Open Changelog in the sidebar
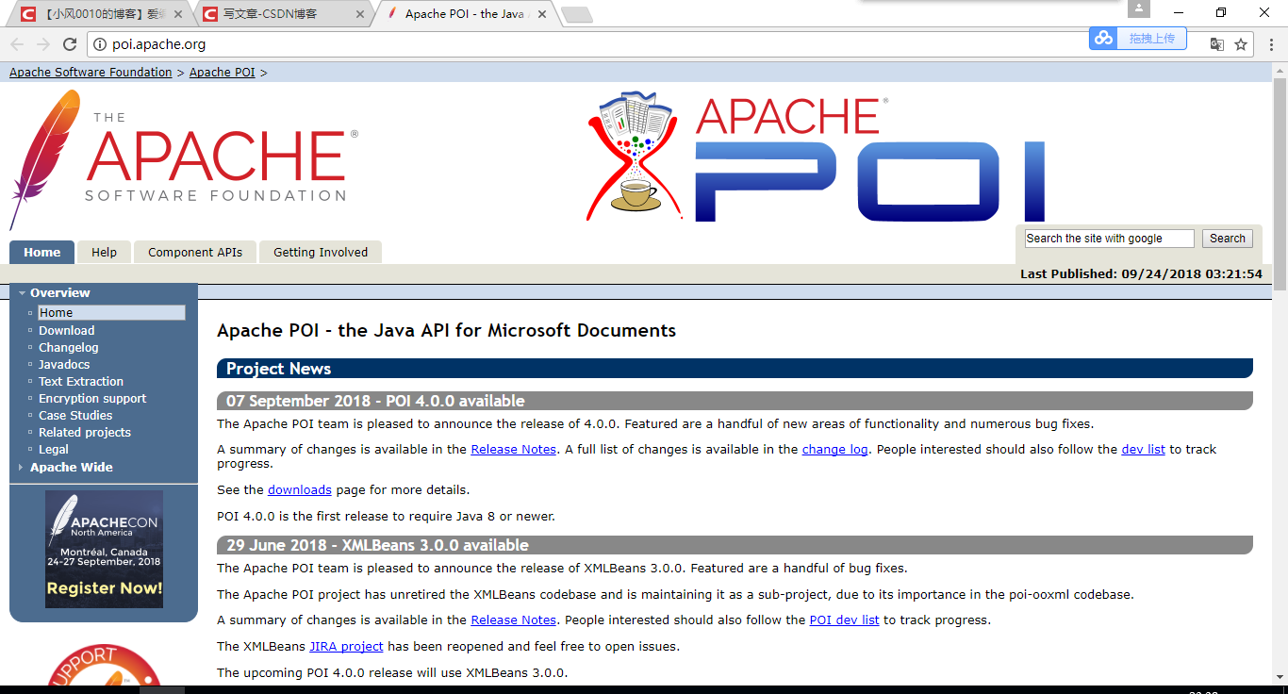The width and height of the screenshot is (1288, 694). [68, 347]
